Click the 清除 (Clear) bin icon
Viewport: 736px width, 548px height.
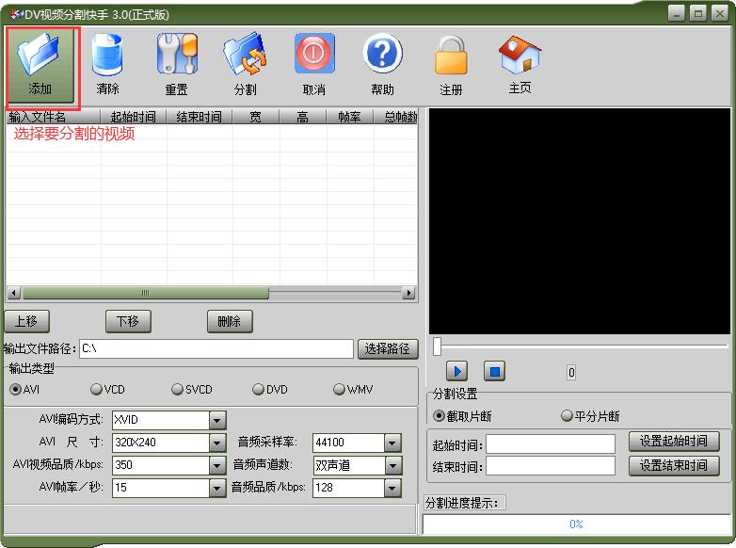(x=107, y=56)
